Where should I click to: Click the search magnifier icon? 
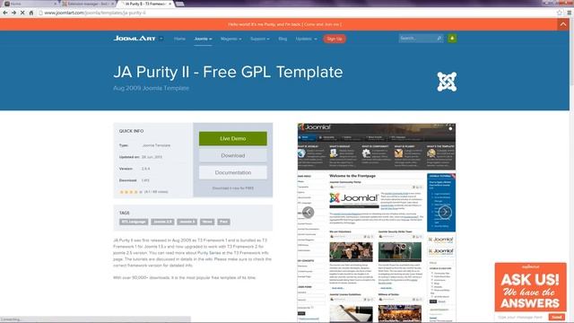439,38
